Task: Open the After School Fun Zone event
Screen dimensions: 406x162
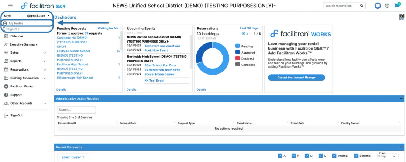Action: click(160, 65)
